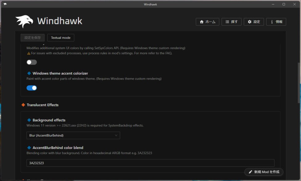The height and width of the screenshot is (181, 301).
Task: Click the blue diamond beside Background effects
Action: (29, 120)
